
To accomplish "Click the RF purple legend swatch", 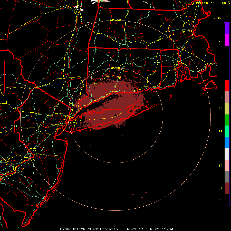I will click(227, 29).
